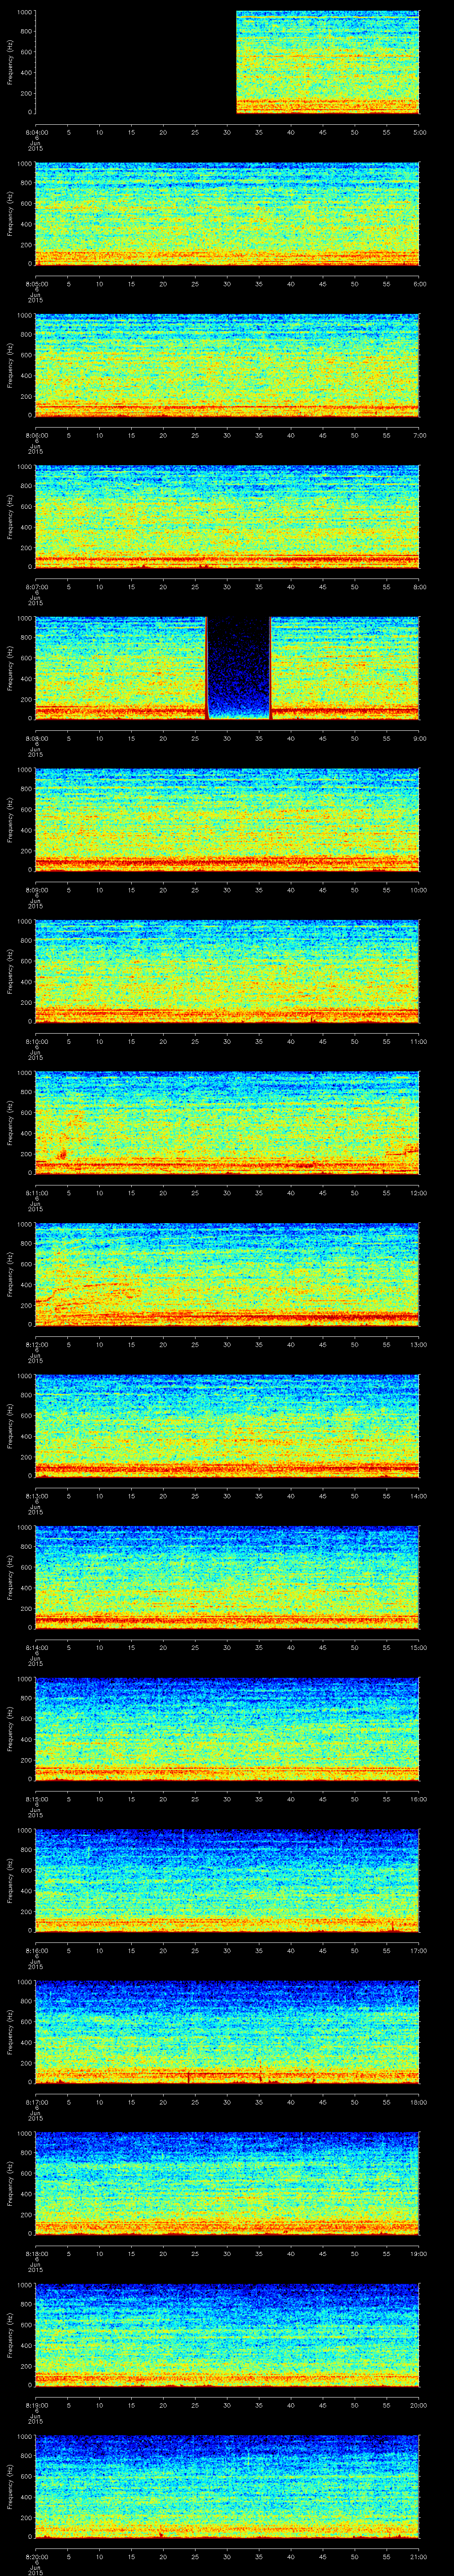
Task: Click the spectrogram panel starting at 8:13:00
Action: click(x=227, y=1425)
